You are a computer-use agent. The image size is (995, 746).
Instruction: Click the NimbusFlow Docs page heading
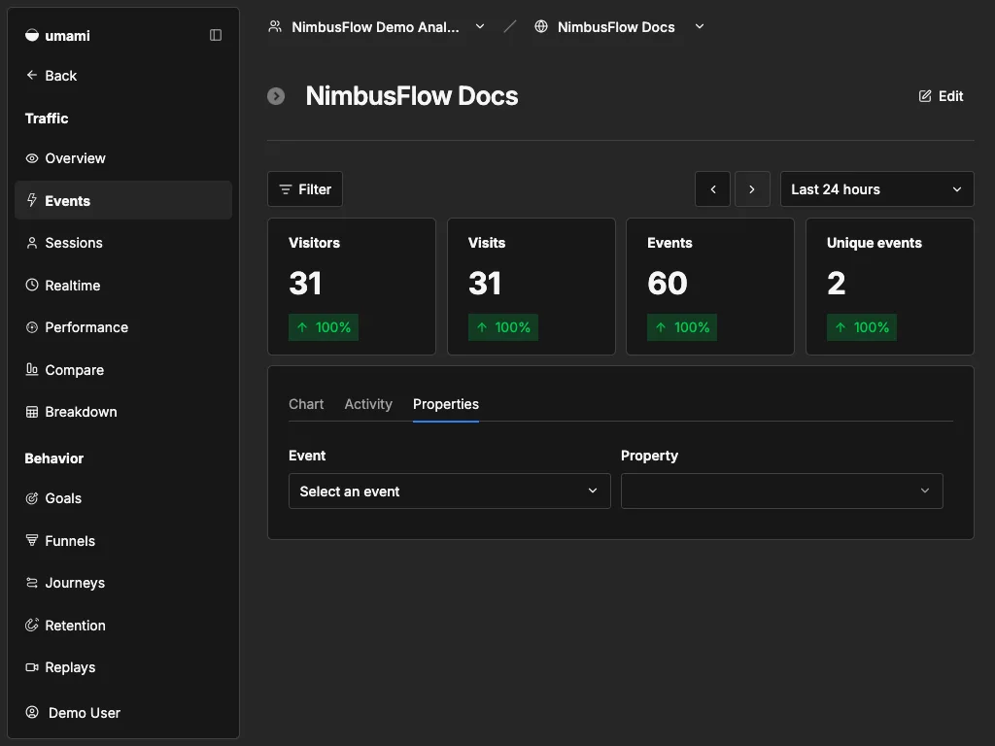coord(412,96)
